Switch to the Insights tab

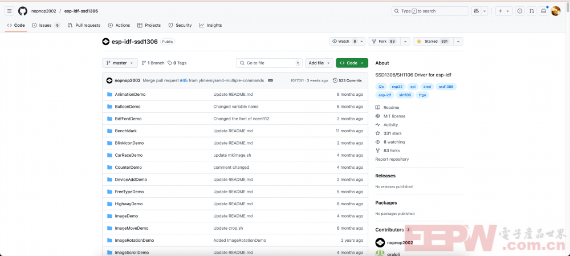[x=210, y=25]
